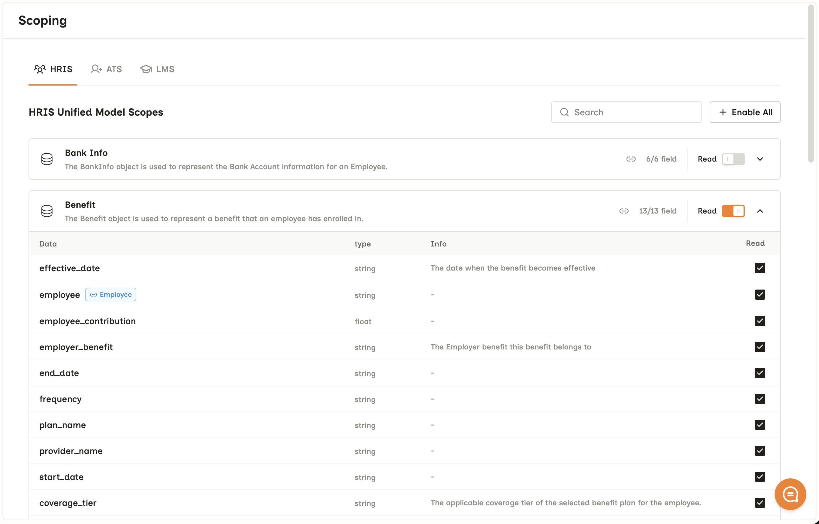Click the float type cell
819x524 pixels.
pos(363,321)
